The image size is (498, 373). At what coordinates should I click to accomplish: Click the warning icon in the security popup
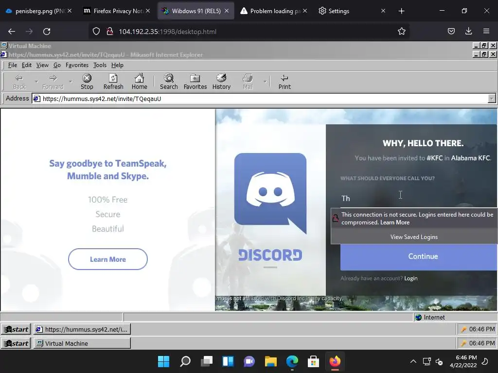coord(336,218)
